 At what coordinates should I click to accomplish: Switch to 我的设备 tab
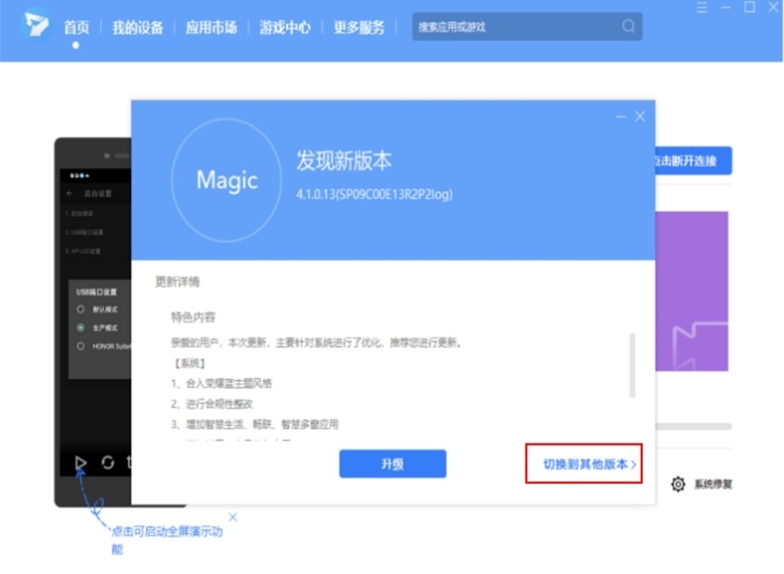point(137,27)
